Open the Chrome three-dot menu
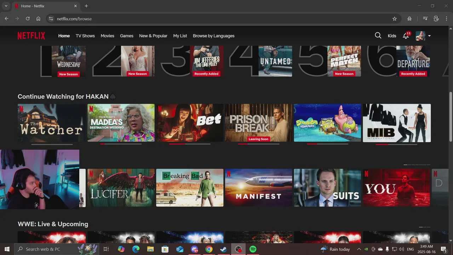 (446, 18)
